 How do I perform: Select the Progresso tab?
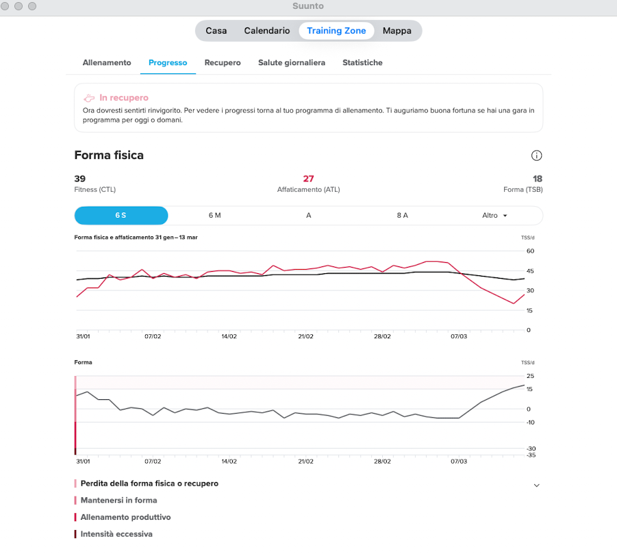pyautogui.click(x=168, y=62)
